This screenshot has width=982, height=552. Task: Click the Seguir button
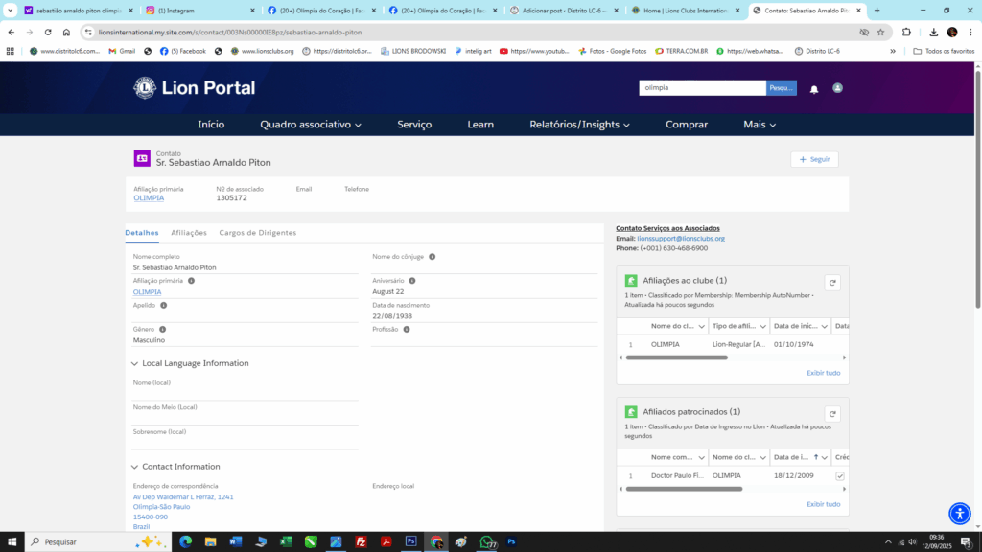814,159
